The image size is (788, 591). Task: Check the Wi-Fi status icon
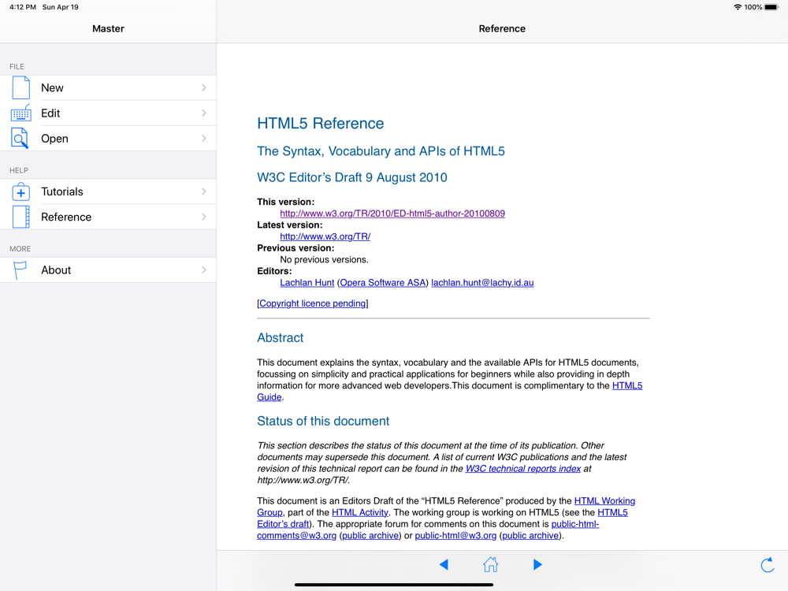(x=738, y=7)
